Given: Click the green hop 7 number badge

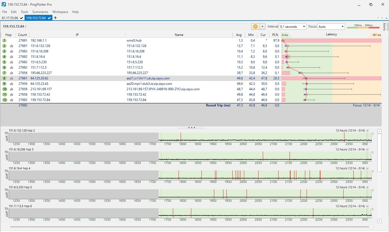Looking at the screenshot, I should 4,73.
